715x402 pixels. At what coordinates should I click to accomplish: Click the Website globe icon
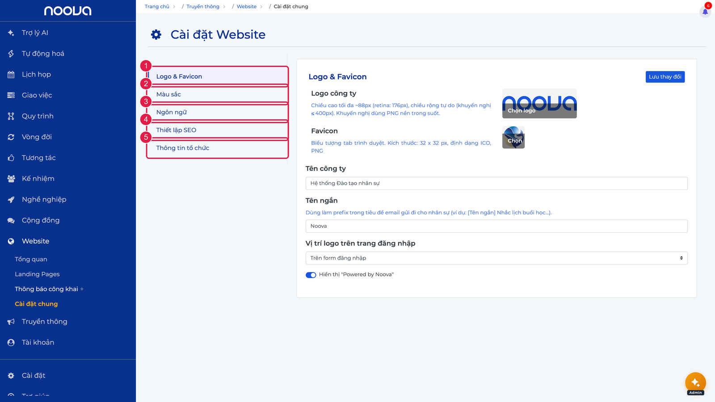11,241
